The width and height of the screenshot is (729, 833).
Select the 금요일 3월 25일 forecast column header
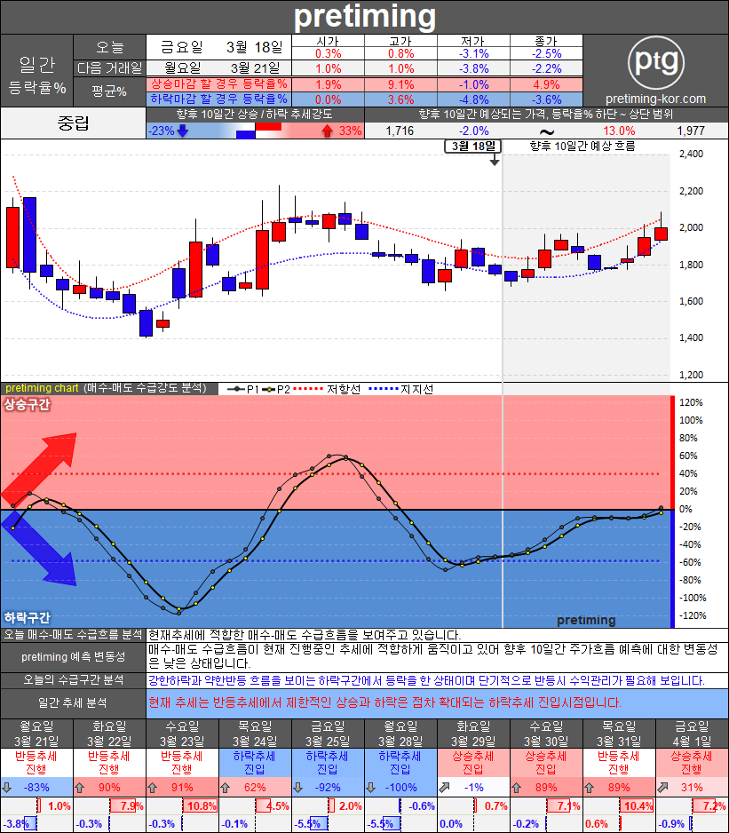pos(328,734)
